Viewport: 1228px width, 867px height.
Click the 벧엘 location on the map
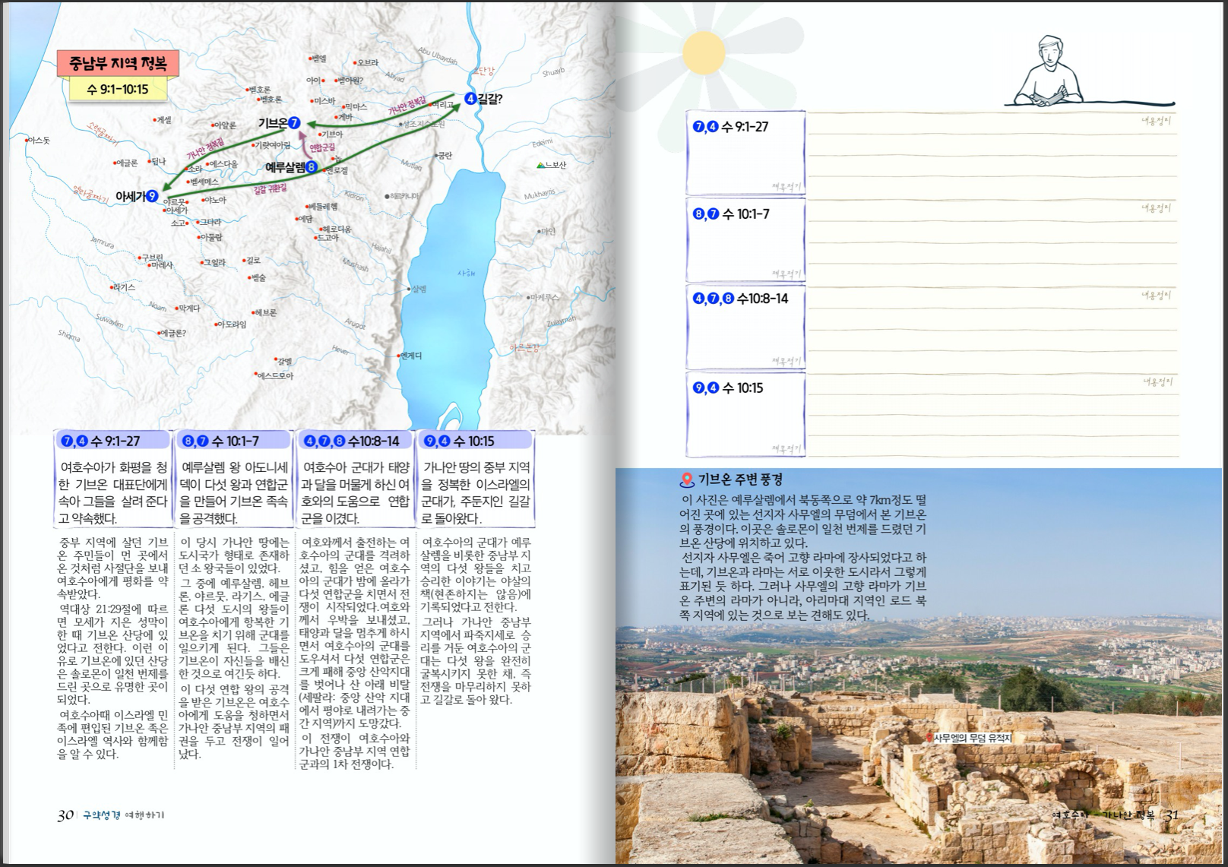pyautogui.click(x=317, y=59)
